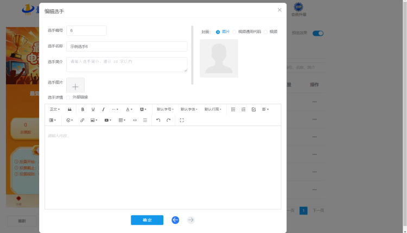
Task: Check the 外部链接 checkbox
Action: tap(68, 97)
